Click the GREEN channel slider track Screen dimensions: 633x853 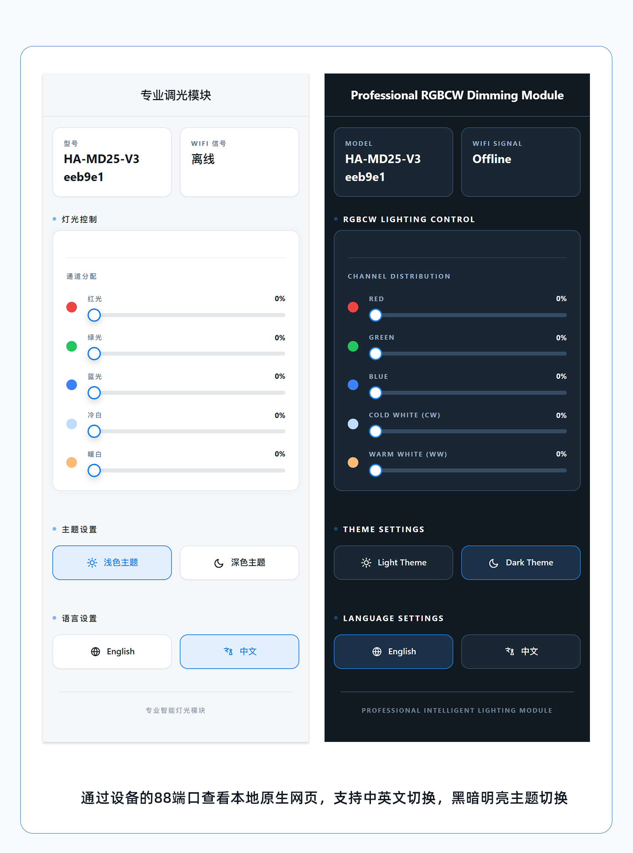click(468, 353)
